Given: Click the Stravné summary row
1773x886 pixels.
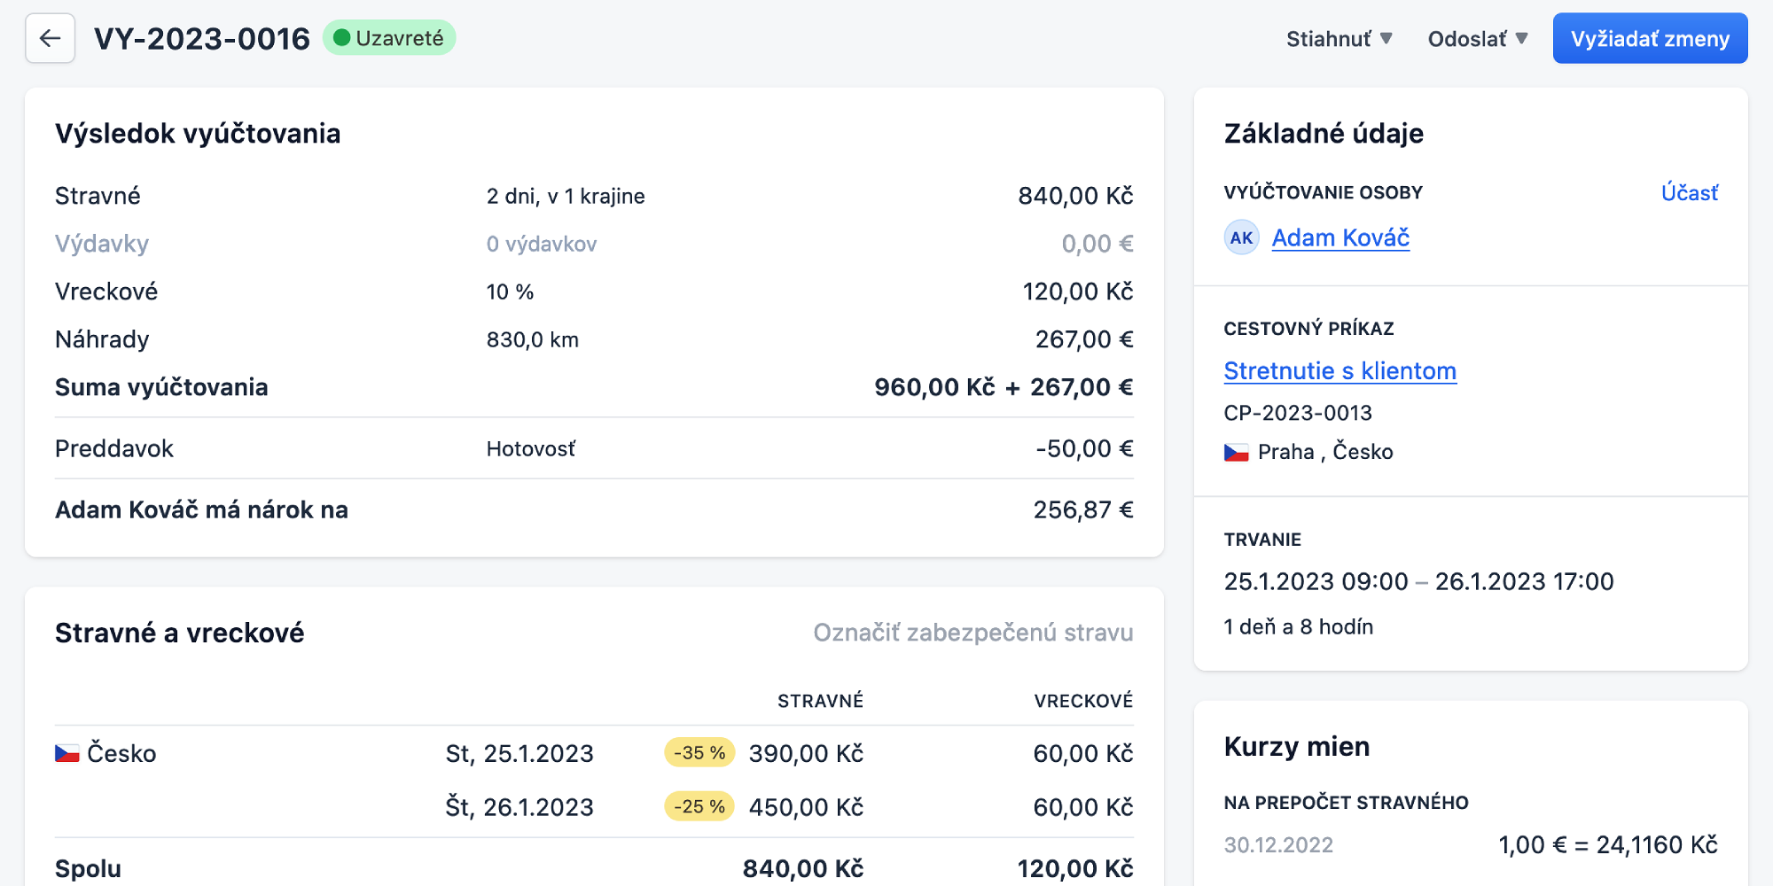Looking at the screenshot, I should pos(594,196).
